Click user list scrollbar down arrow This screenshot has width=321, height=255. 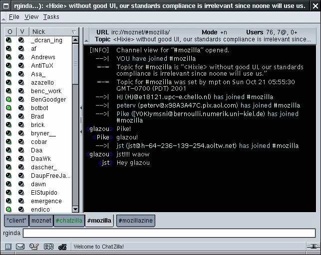point(75,209)
